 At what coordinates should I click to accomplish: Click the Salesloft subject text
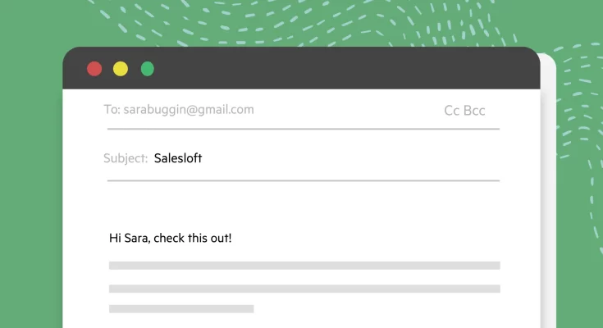[x=178, y=158]
